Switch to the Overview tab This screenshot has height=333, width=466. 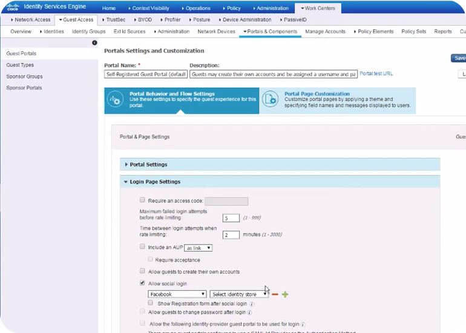click(21, 31)
